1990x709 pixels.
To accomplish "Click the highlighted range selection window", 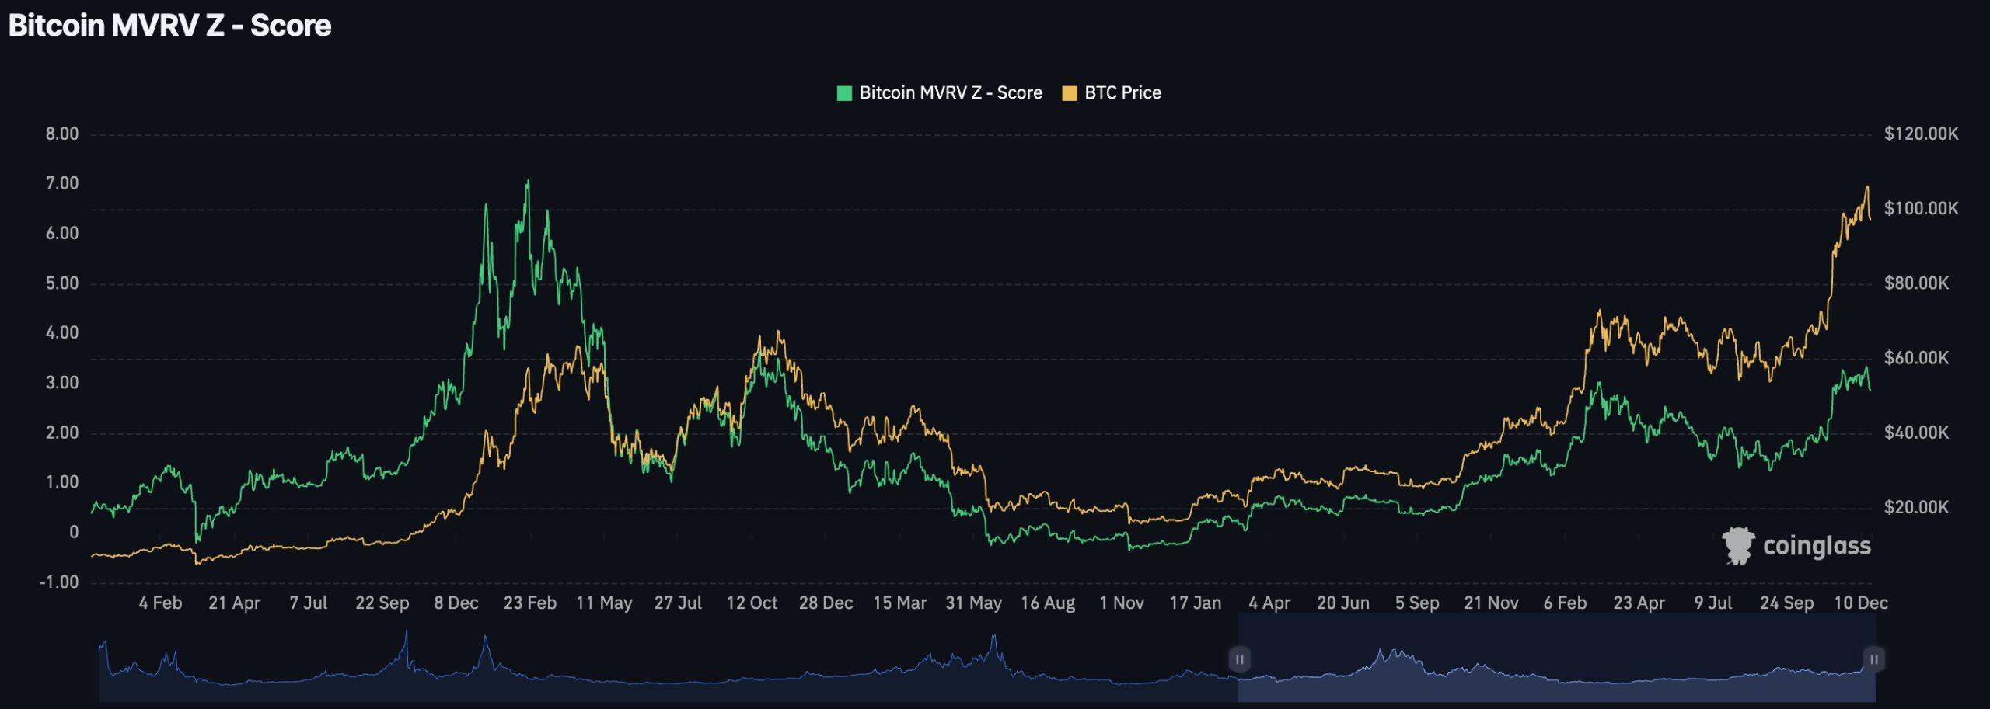I will (1557, 658).
